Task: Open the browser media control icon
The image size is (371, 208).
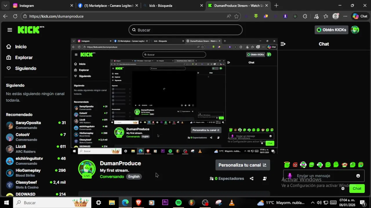Action: [316, 16]
